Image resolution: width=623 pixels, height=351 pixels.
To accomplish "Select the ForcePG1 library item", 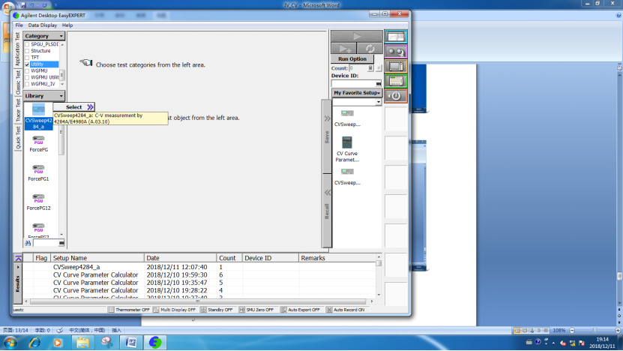I will (x=38, y=174).
